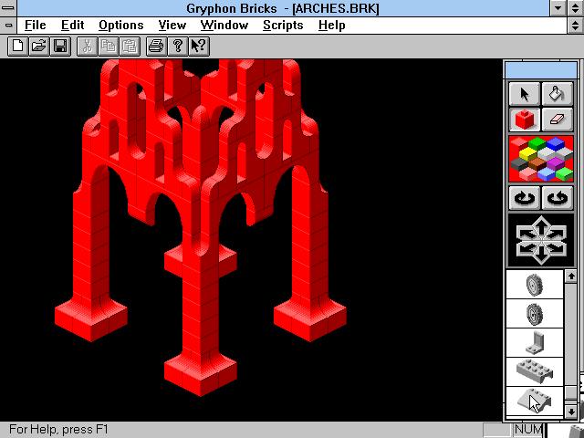Pick the studded arch brick part
The height and width of the screenshot is (438, 584).
[535, 371]
